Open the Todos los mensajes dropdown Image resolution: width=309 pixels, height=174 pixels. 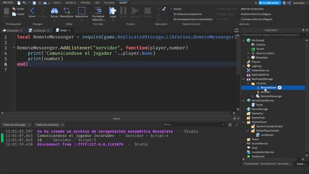16,125
